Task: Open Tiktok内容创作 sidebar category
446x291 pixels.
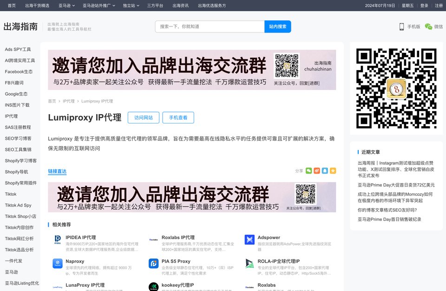Action: pos(20,227)
